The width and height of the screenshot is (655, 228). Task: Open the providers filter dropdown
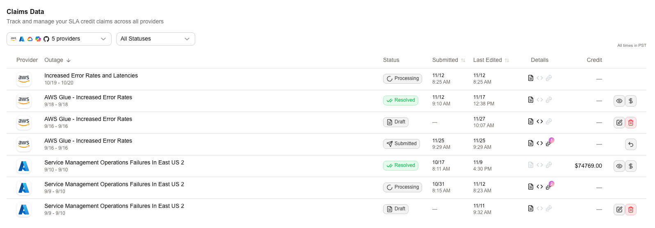point(59,39)
